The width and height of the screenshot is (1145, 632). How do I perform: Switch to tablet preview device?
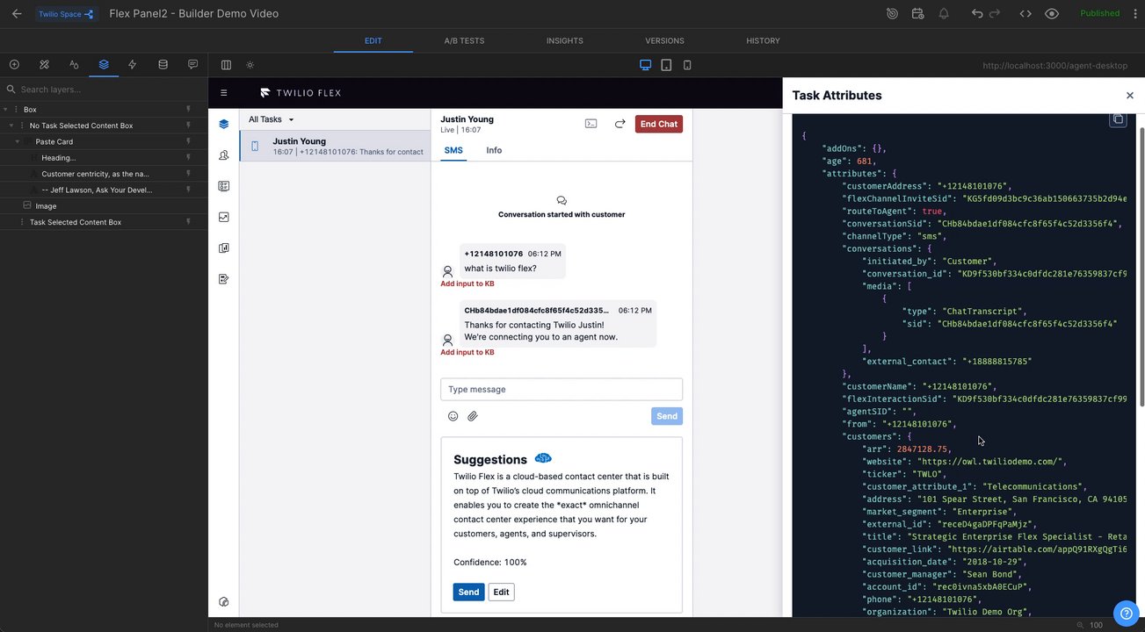click(x=666, y=65)
